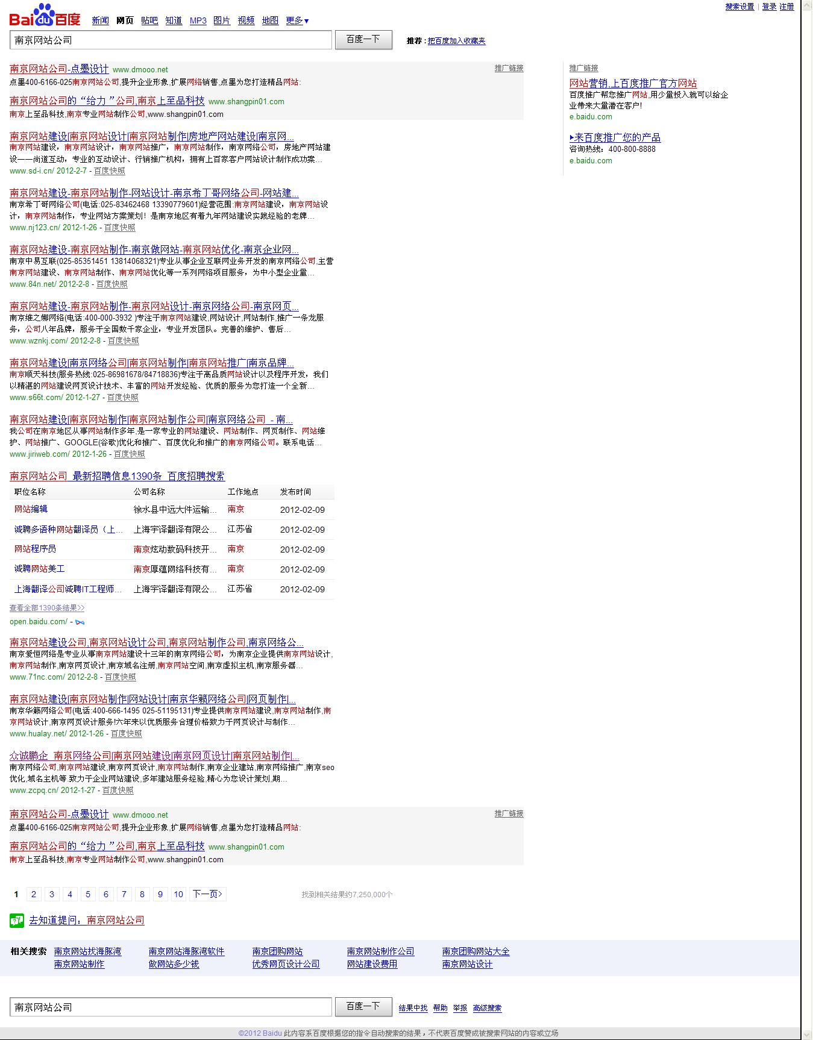Viewport: 813px width, 1040px height.
Task: Open the 诚聘网站美工 job listing
Action: (39, 569)
